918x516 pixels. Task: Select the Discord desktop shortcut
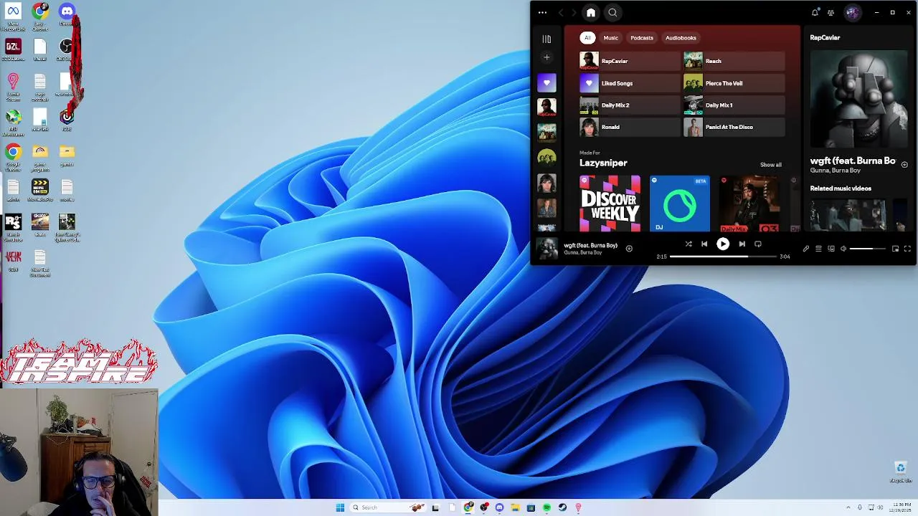tap(67, 14)
